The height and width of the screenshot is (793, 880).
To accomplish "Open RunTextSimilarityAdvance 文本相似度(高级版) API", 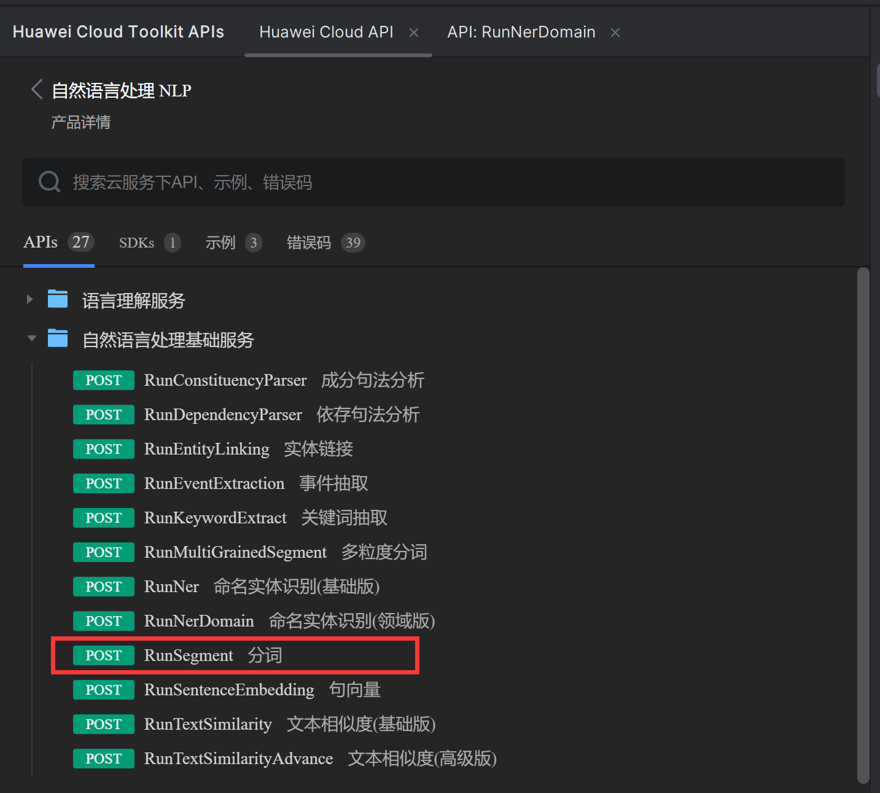I will pos(285,759).
